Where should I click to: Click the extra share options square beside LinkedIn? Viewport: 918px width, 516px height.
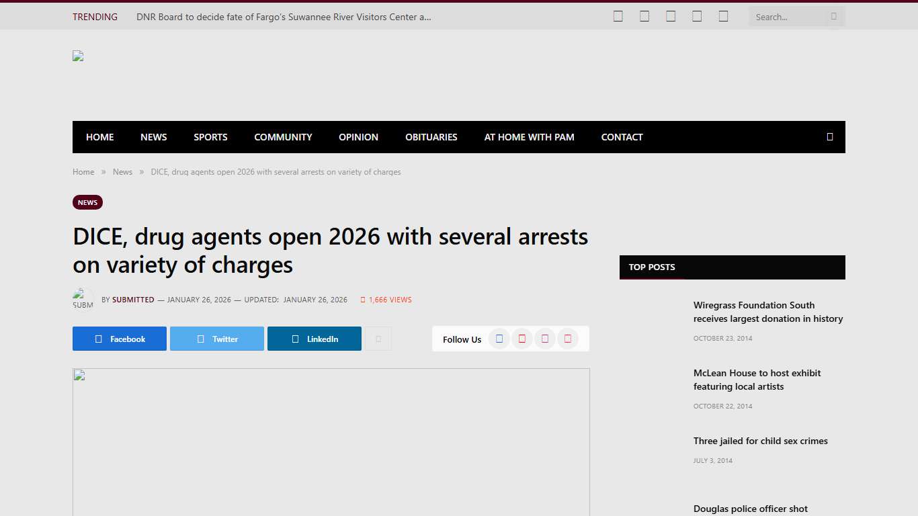378,339
